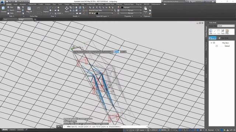Viewport: 236px width, 132px height.
Task: Click the Online Map panel label
Action: tap(34, 16)
